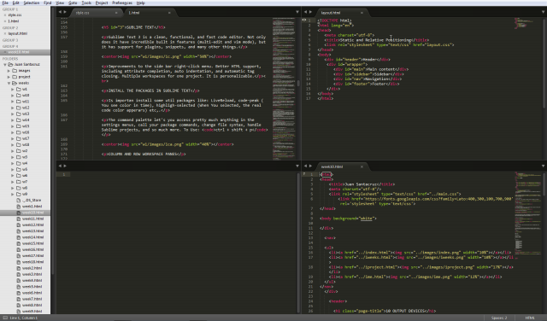Expand the w12 folder in the tree
The image size is (547, 321).
point(13,108)
